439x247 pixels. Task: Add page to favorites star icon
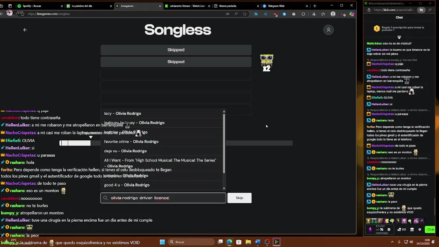(x=245, y=14)
